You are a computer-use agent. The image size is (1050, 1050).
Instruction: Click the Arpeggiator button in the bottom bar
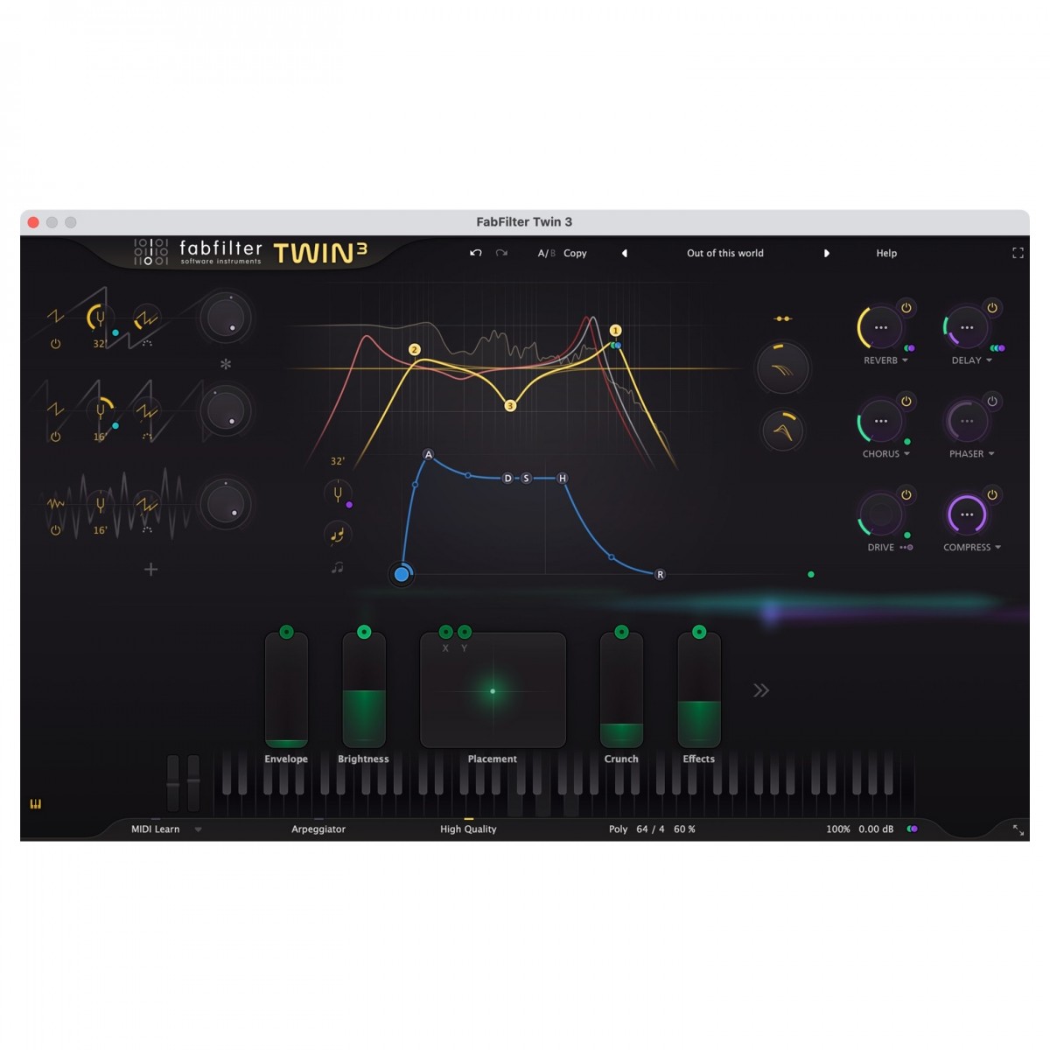pyautogui.click(x=318, y=829)
